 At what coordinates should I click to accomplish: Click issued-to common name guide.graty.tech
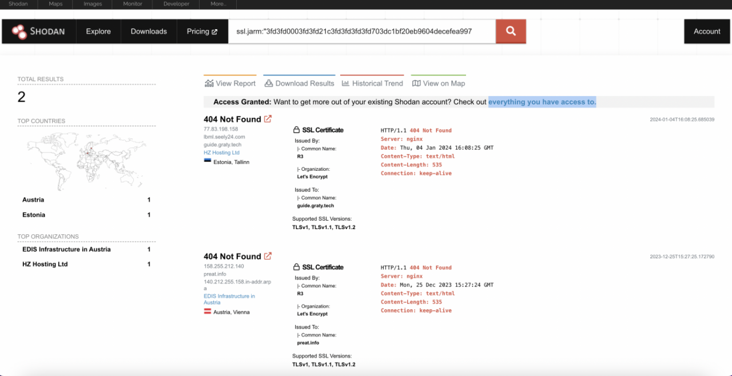(x=316, y=206)
